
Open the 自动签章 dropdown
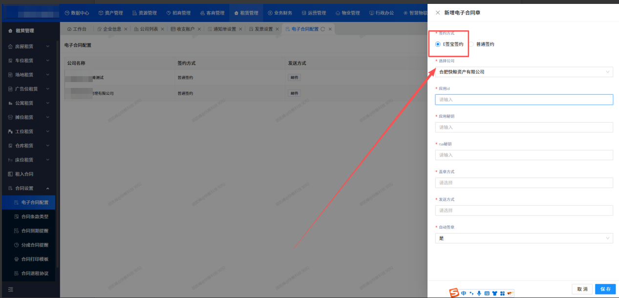(524, 238)
